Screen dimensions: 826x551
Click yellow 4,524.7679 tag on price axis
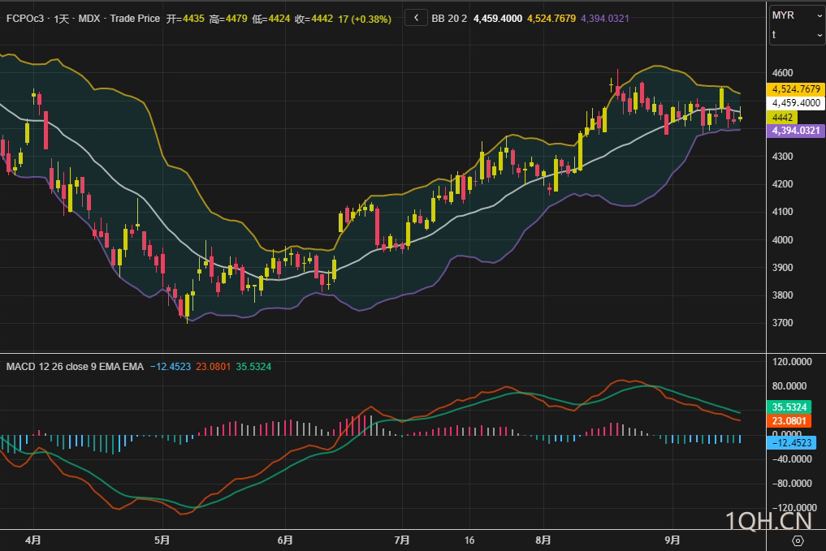coord(796,89)
